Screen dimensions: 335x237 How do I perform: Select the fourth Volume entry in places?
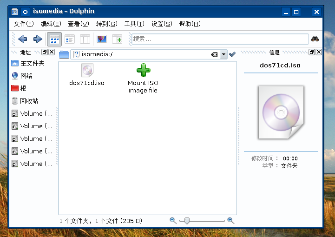point(33,151)
